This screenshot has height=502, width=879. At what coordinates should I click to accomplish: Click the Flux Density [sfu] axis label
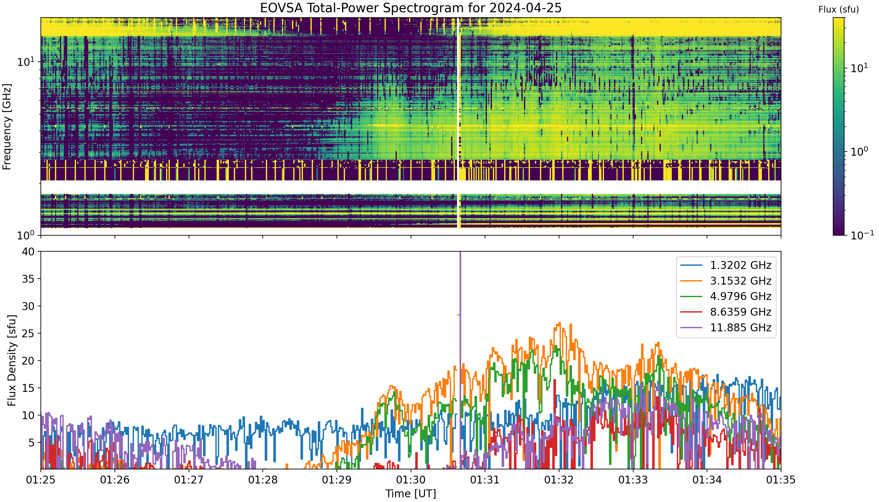[12, 360]
